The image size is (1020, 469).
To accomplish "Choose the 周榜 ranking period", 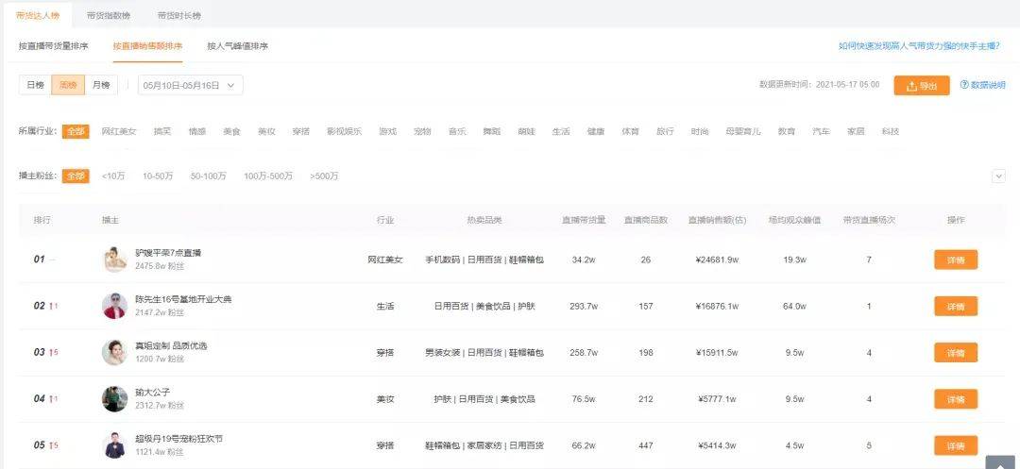I will coord(68,85).
